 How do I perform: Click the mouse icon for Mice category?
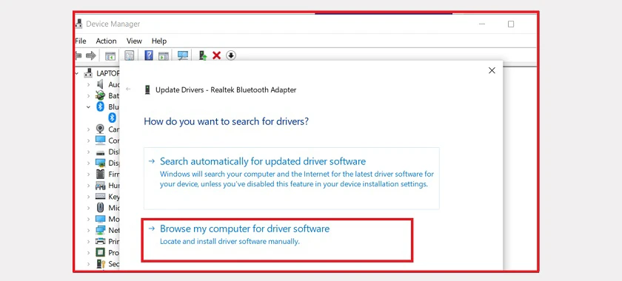(101, 208)
